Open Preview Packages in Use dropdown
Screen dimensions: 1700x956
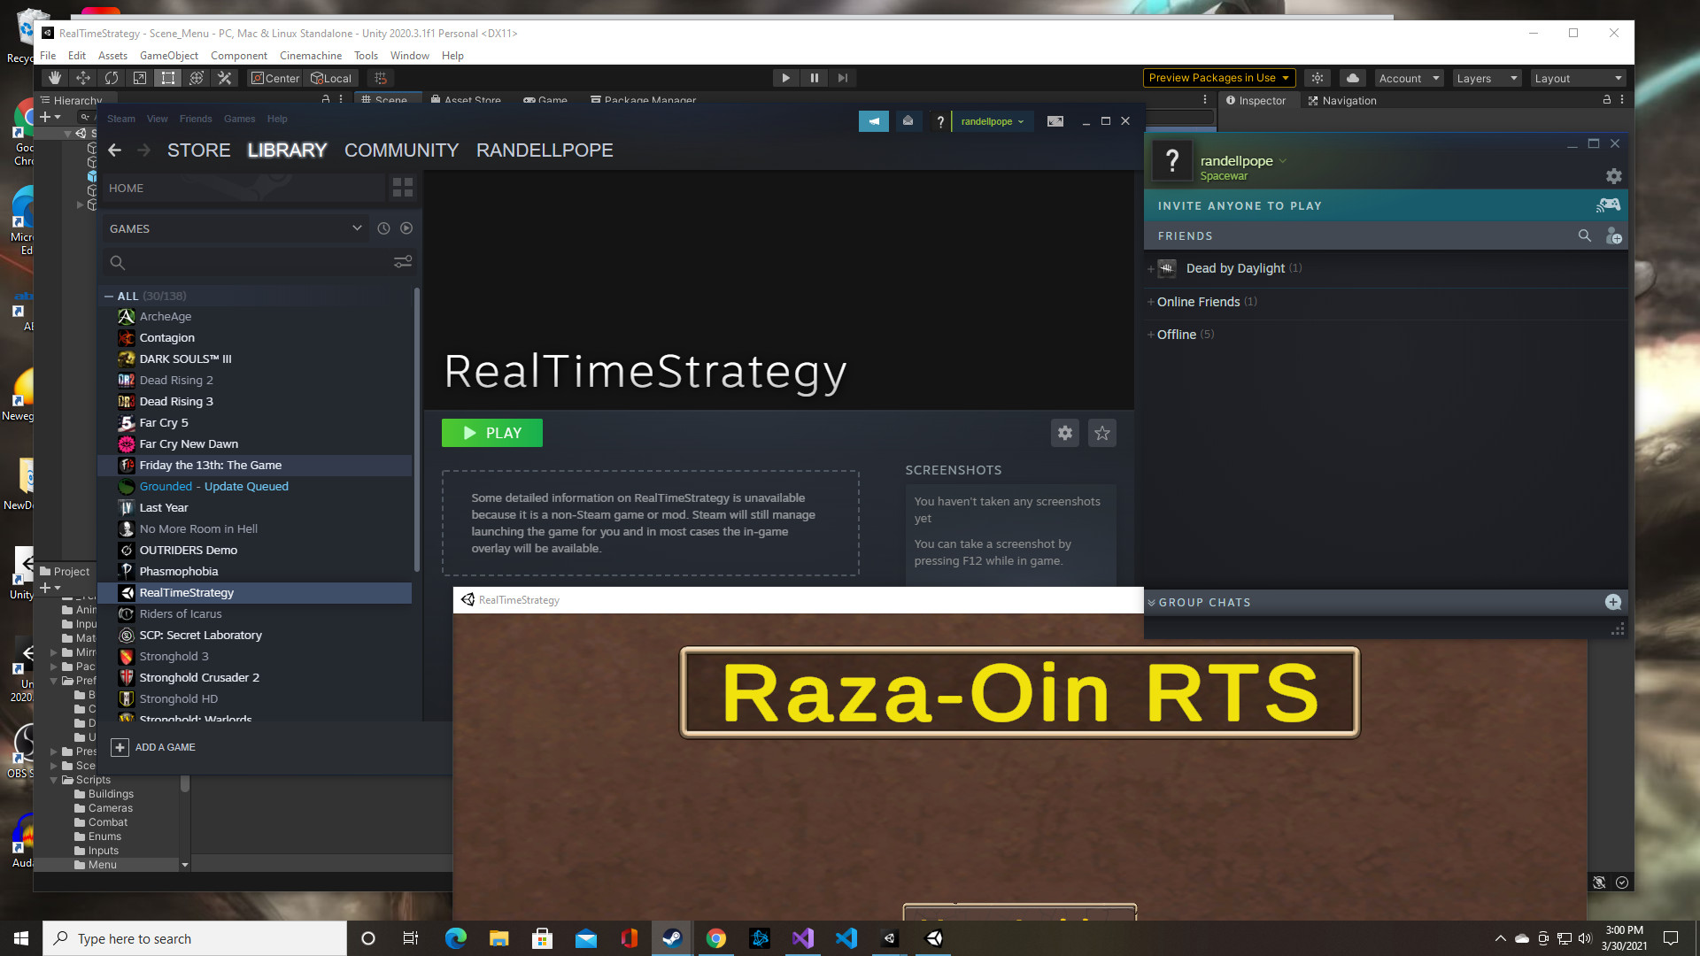(1219, 78)
